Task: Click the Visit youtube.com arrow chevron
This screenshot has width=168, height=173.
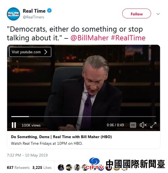Action: point(46,52)
